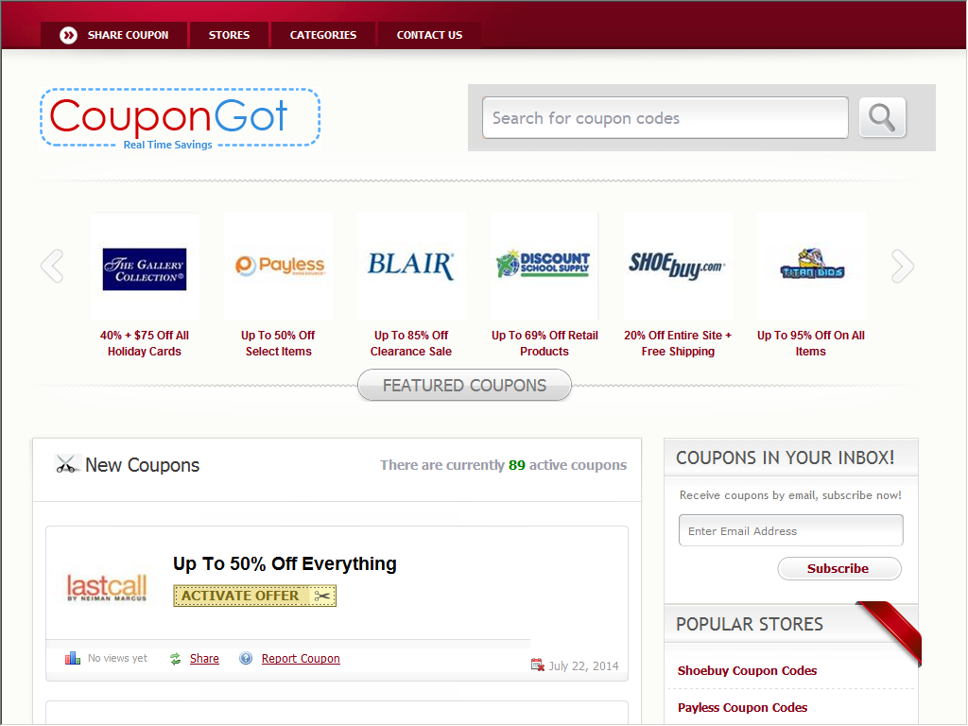Open 20% Off Entire Site + Free Shipping
Image resolution: width=968 pixels, height=726 pixels.
(x=678, y=343)
